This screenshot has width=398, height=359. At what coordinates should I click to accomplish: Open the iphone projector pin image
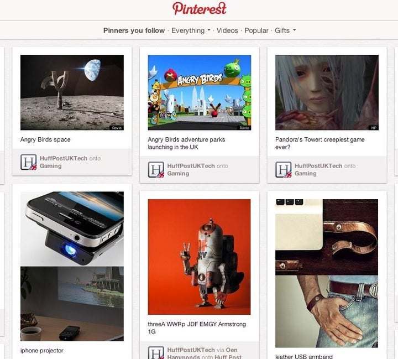pos(72,266)
